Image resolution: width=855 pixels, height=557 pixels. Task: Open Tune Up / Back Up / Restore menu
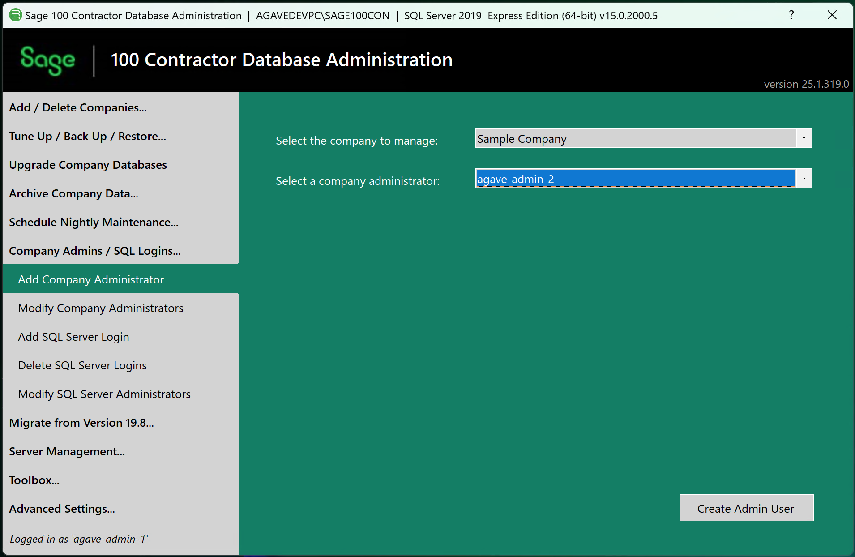pos(88,137)
